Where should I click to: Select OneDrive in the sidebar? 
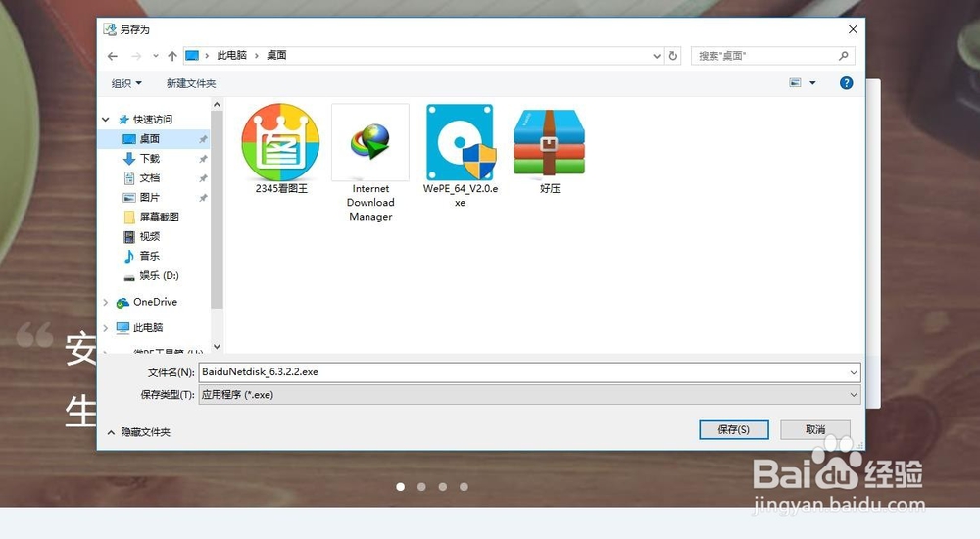pyautogui.click(x=155, y=302)
